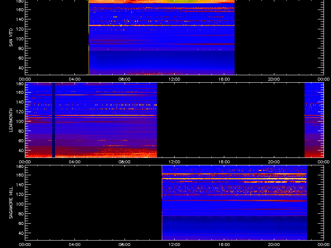Viewport: 331px width, 248px height.
Task: Choose the 120 tick label on Sagamore Hill plot
Action: click(20, 194)
